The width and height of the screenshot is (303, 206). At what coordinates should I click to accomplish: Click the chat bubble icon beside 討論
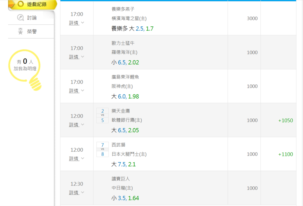point(20,18)
